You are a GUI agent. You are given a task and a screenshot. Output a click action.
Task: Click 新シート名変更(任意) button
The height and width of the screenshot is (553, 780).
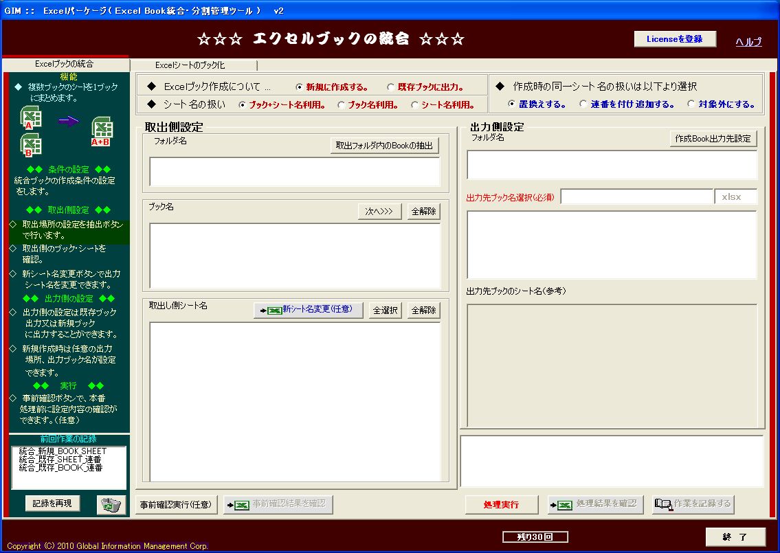[309, 310]
